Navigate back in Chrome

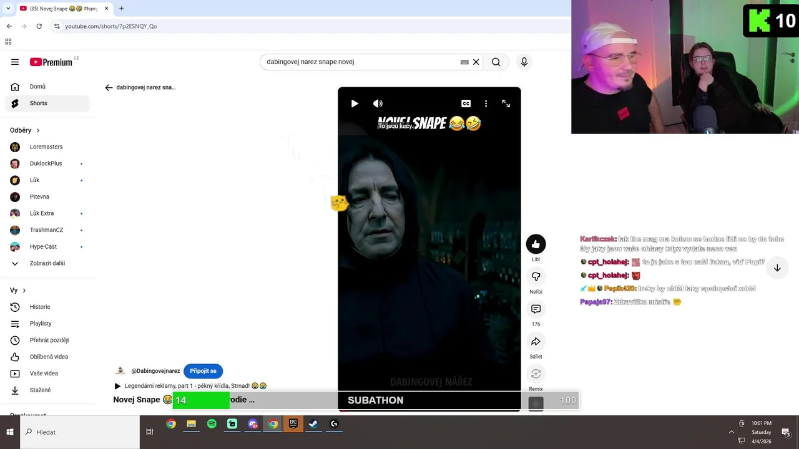9,26
